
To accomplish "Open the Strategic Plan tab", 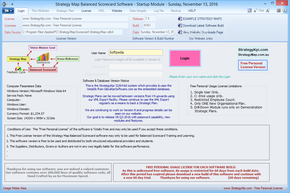I will pyautogui.click(x=65, y=11).
